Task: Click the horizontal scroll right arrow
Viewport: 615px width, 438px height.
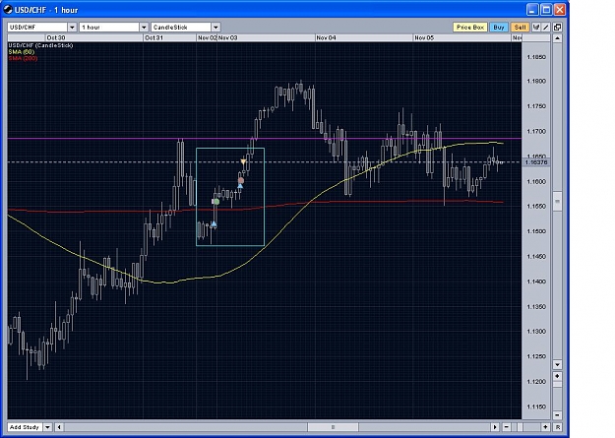Action: pos(495,427)
